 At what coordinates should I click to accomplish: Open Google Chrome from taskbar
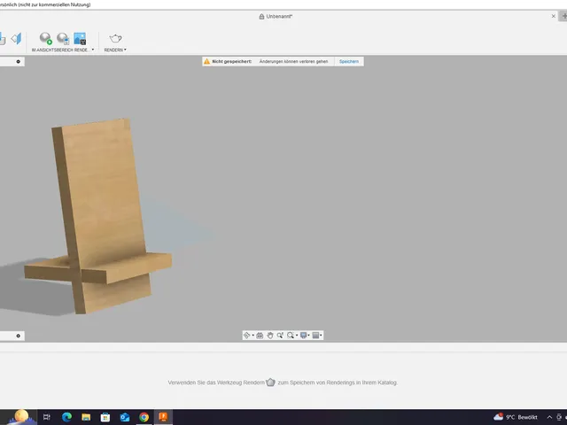tap(144, 417)
